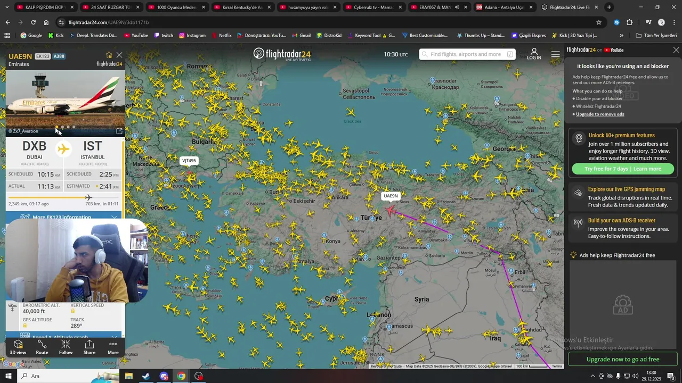Click the Search flights, airports input field
This screenshot has height=383, width=682.
pyautogui.click(x=467, y=54)
